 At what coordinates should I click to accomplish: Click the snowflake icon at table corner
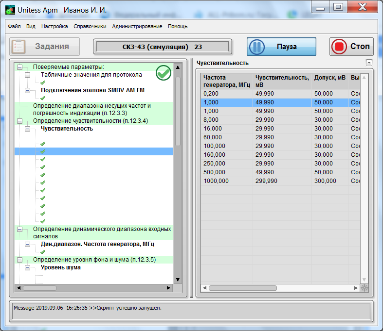(364, 288)
